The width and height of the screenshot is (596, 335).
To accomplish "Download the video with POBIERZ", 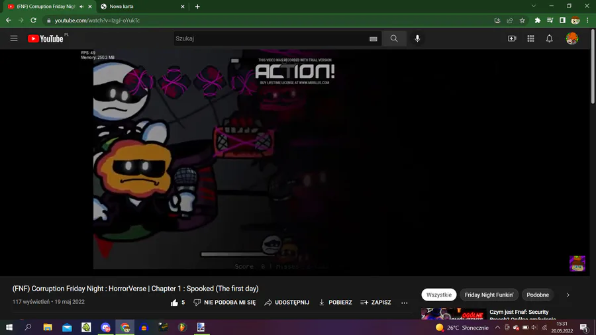I will (335, 303).
